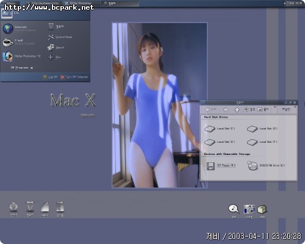The image size is (305, 244).
Task: Click the Menu start button on taskbar
Action: pos(10,3)
